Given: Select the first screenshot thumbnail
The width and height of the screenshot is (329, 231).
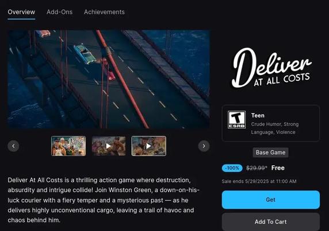Looking at the screenshot, I should click(68, 146).
